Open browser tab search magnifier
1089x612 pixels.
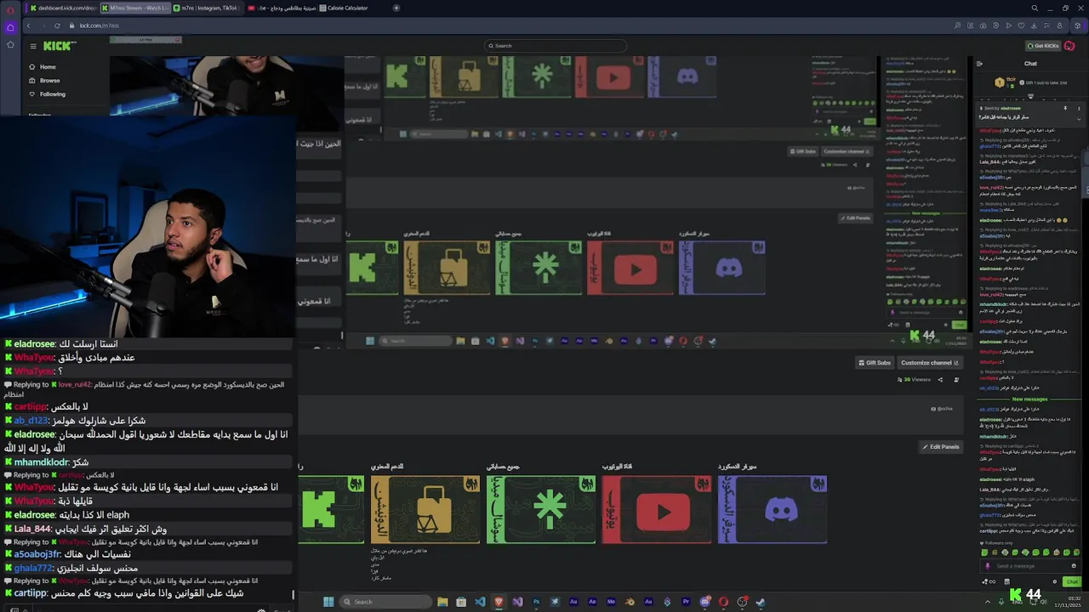click(1035, 8)
